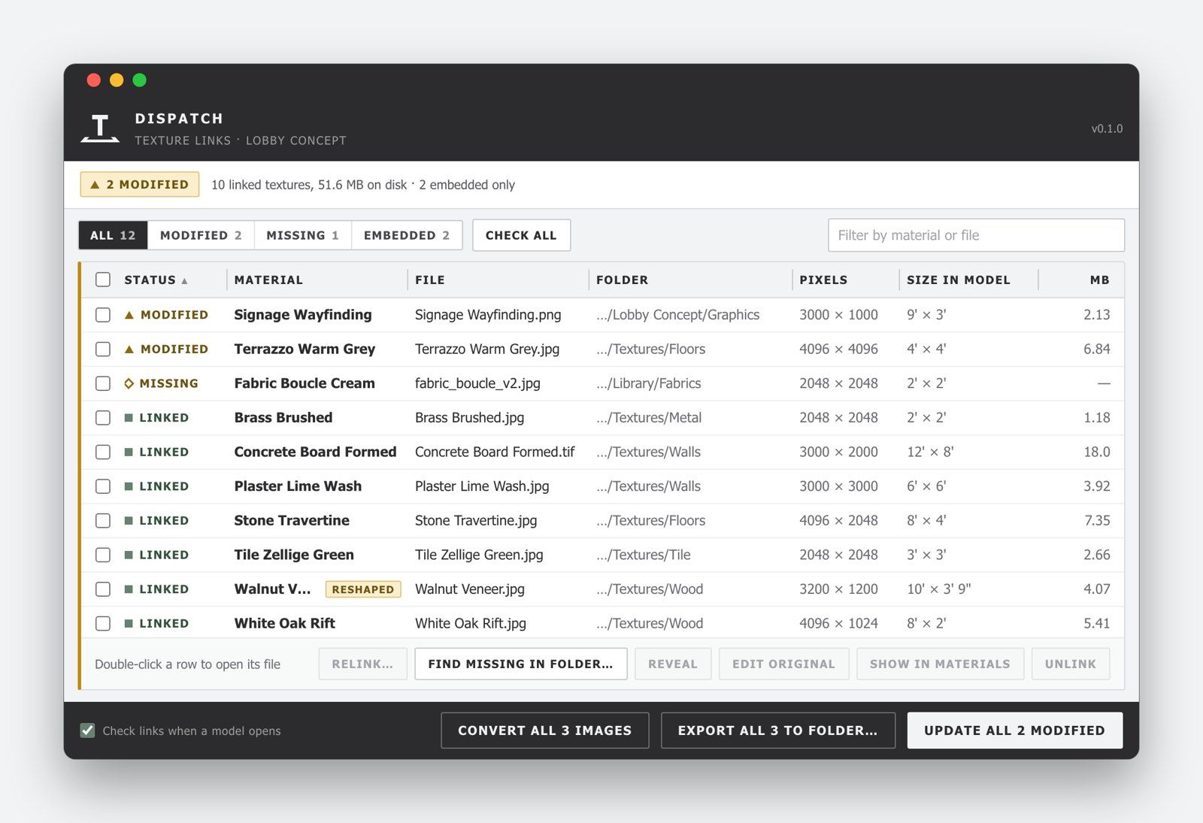This screenshot has height=823, width=1203.
Task: Sort by the Material column header
Action: pyautogui.click(x=268, y=280)
